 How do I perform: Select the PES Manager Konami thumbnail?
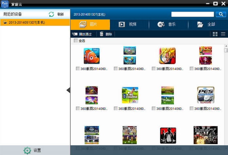click(x=206, y=95)
